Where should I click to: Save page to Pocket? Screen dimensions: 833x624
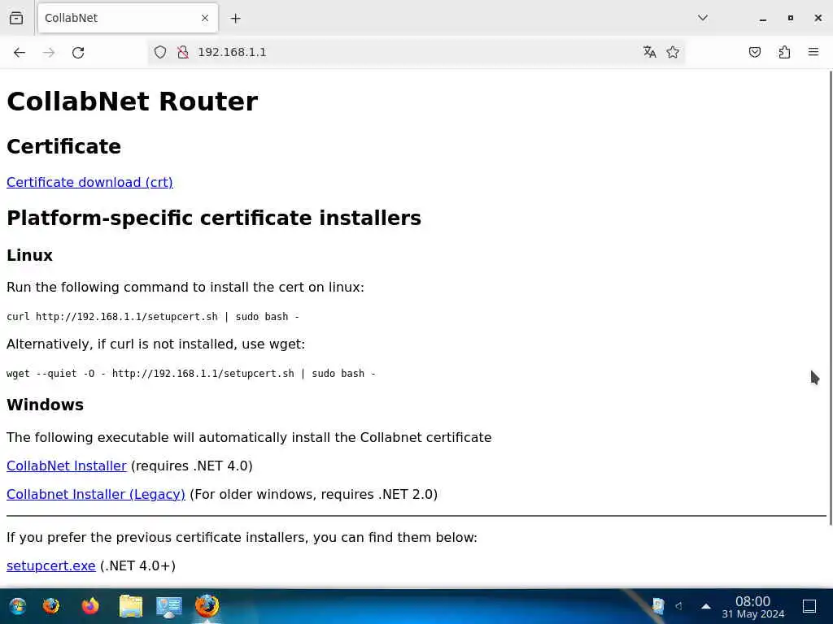(x=754, y=52)
